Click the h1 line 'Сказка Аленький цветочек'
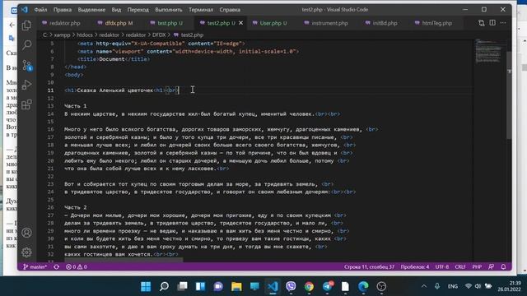 tap(121, 90)
